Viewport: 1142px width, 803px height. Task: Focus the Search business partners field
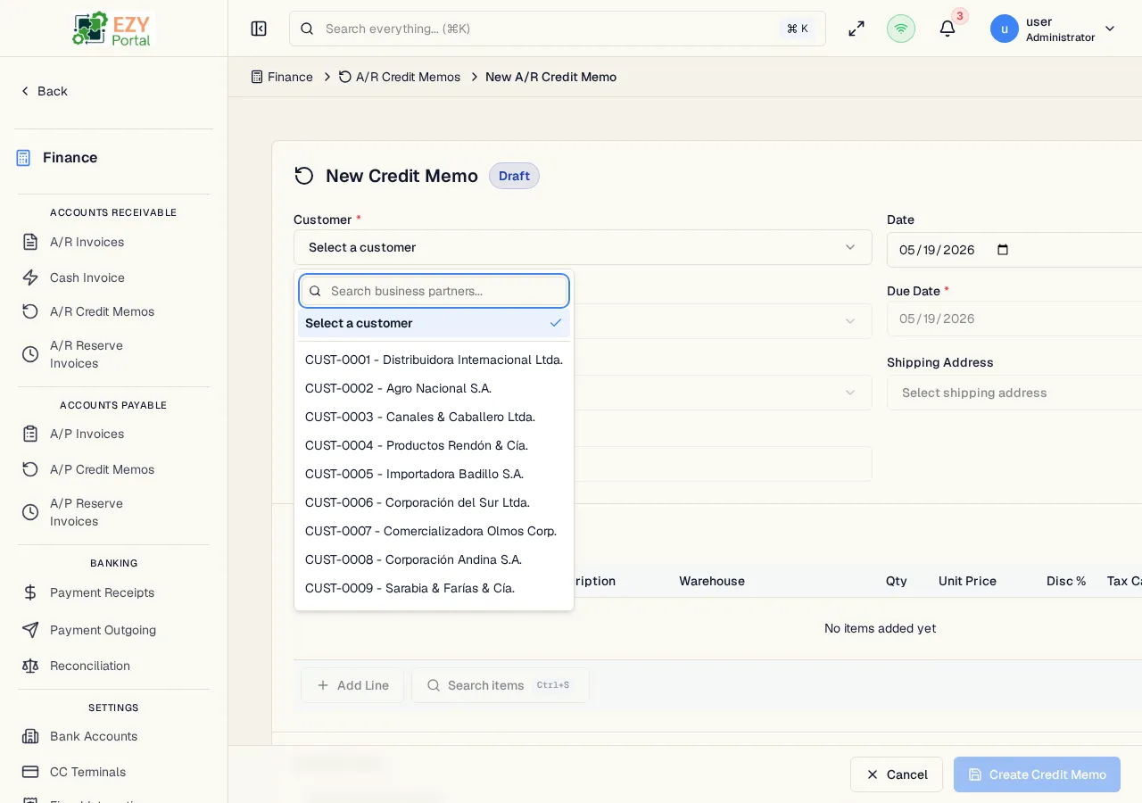pyautogui.click(x=434, y=291)
